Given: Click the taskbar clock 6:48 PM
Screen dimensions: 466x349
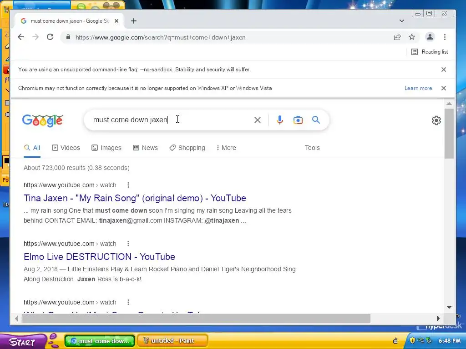Looking at the screenshot, I should 449,341.
